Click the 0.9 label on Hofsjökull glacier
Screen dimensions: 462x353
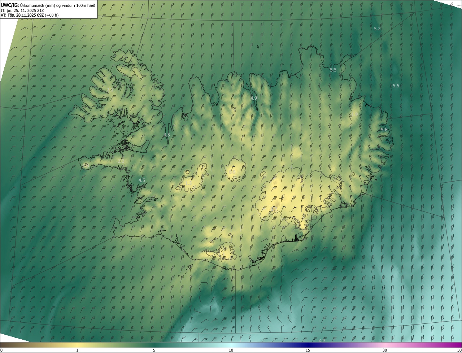coord(232,172)
